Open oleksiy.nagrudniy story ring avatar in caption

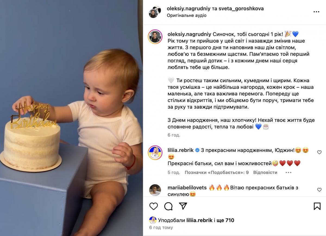tap(155, 37)
